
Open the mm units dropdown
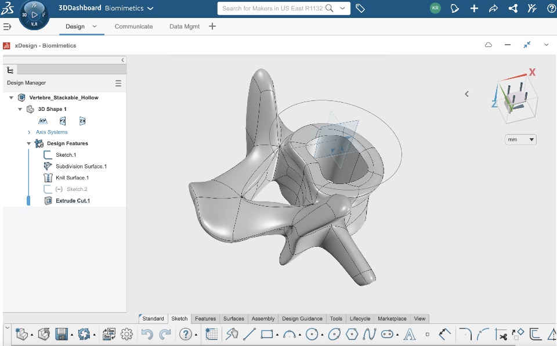520,139
